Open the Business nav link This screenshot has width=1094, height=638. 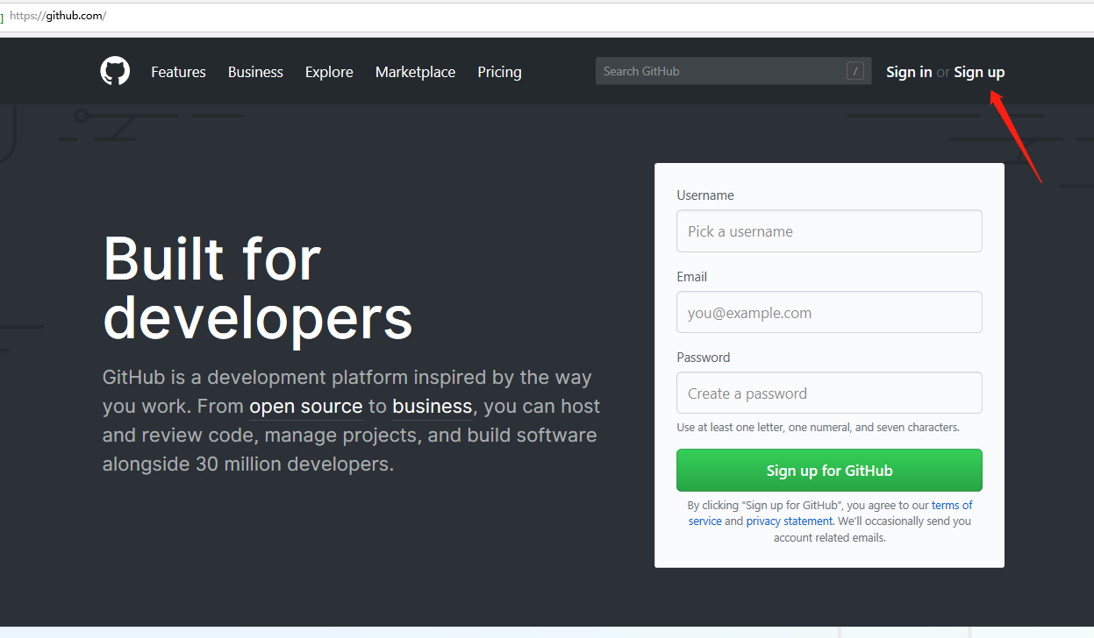255,72
